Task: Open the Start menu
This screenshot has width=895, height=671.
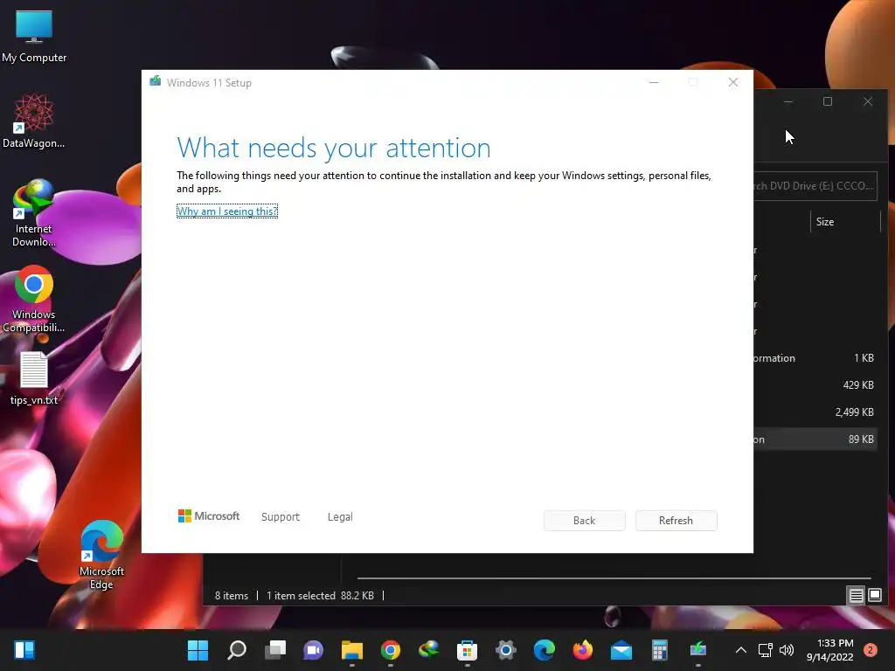Action: click(x=198, y=650)
